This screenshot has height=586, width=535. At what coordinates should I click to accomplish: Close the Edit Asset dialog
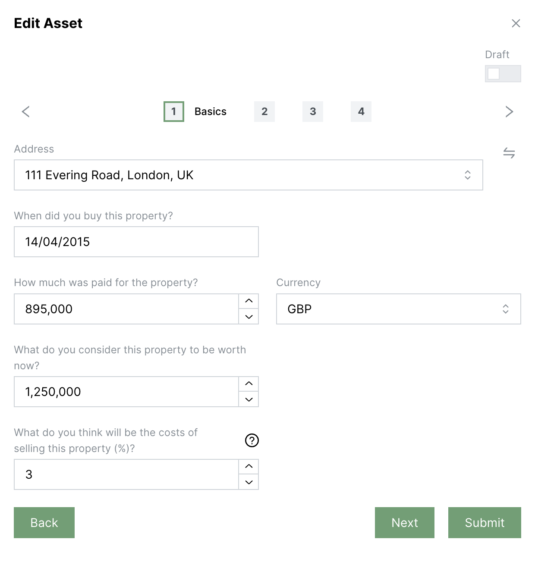point(516,23)
